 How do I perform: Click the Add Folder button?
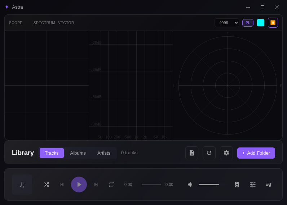256,153
